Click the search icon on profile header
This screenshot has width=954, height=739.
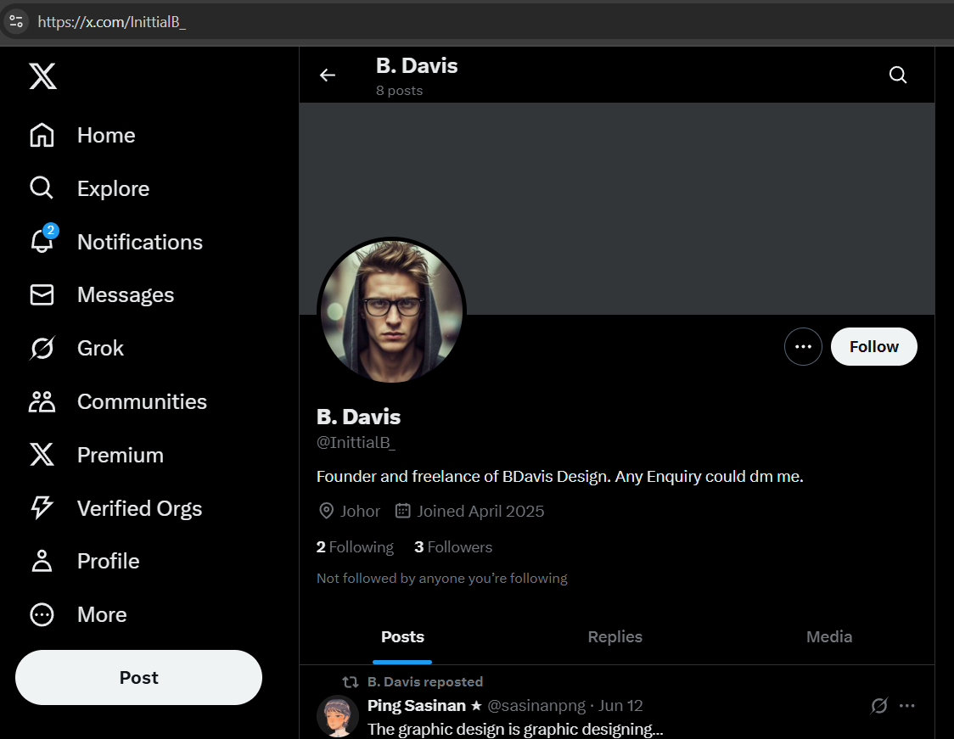tap(898, 76)
